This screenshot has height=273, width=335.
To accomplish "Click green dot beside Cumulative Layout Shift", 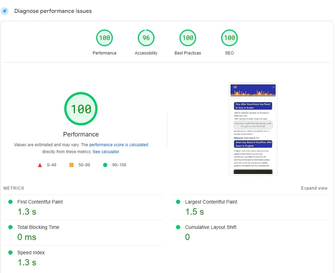I will (178, 227).
